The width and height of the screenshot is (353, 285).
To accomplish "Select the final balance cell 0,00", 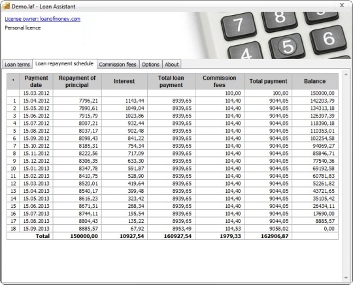I will coord(315,229).
